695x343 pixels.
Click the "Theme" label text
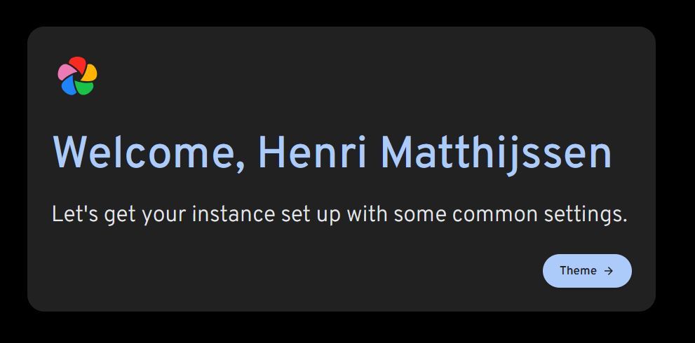578,271
